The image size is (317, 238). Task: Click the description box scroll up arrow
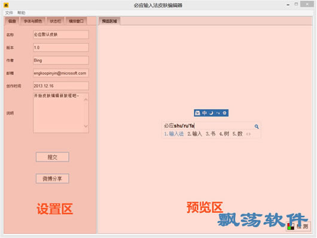pos(86,100)
